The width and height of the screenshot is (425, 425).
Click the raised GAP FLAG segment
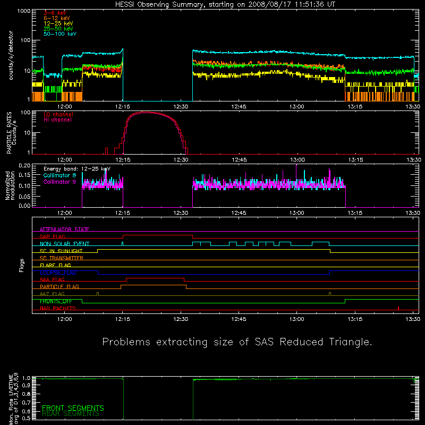(x=158, y=235)
